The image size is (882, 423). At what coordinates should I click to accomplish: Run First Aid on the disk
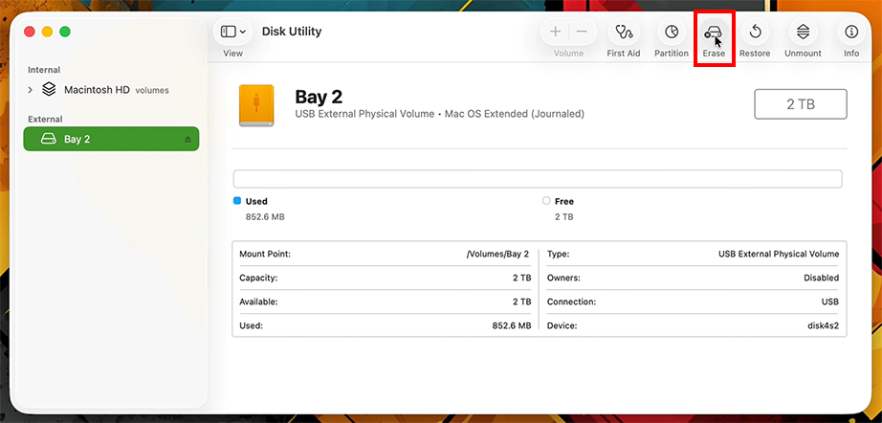624,32
